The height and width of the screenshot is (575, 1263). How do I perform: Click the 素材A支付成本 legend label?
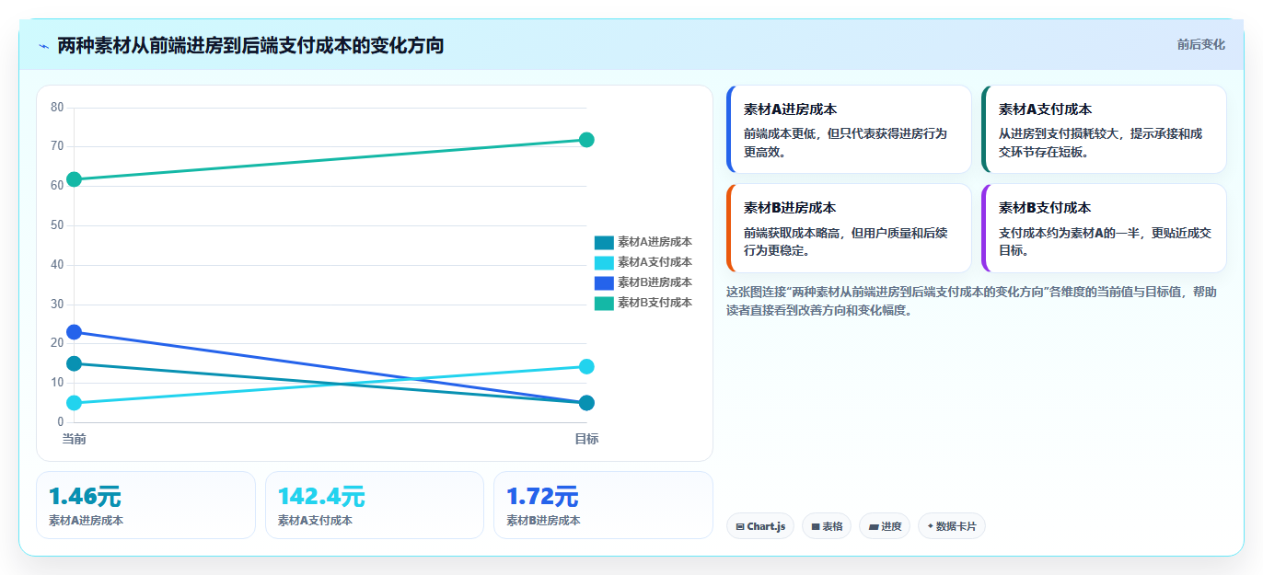pyautogui.click(x=655, y=262)
